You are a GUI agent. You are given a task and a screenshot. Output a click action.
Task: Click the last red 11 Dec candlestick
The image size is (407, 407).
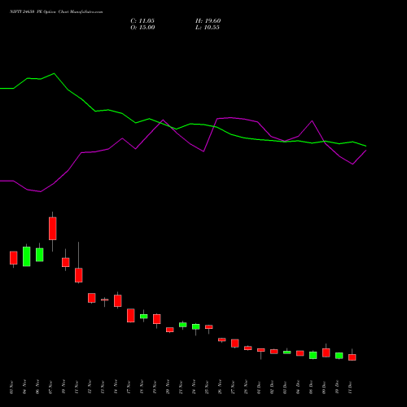pyautogui.click(x=352, y=357)
